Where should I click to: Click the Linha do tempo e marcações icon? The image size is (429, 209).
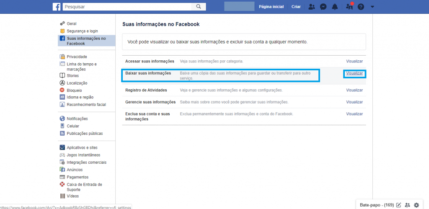coord(62,64)
